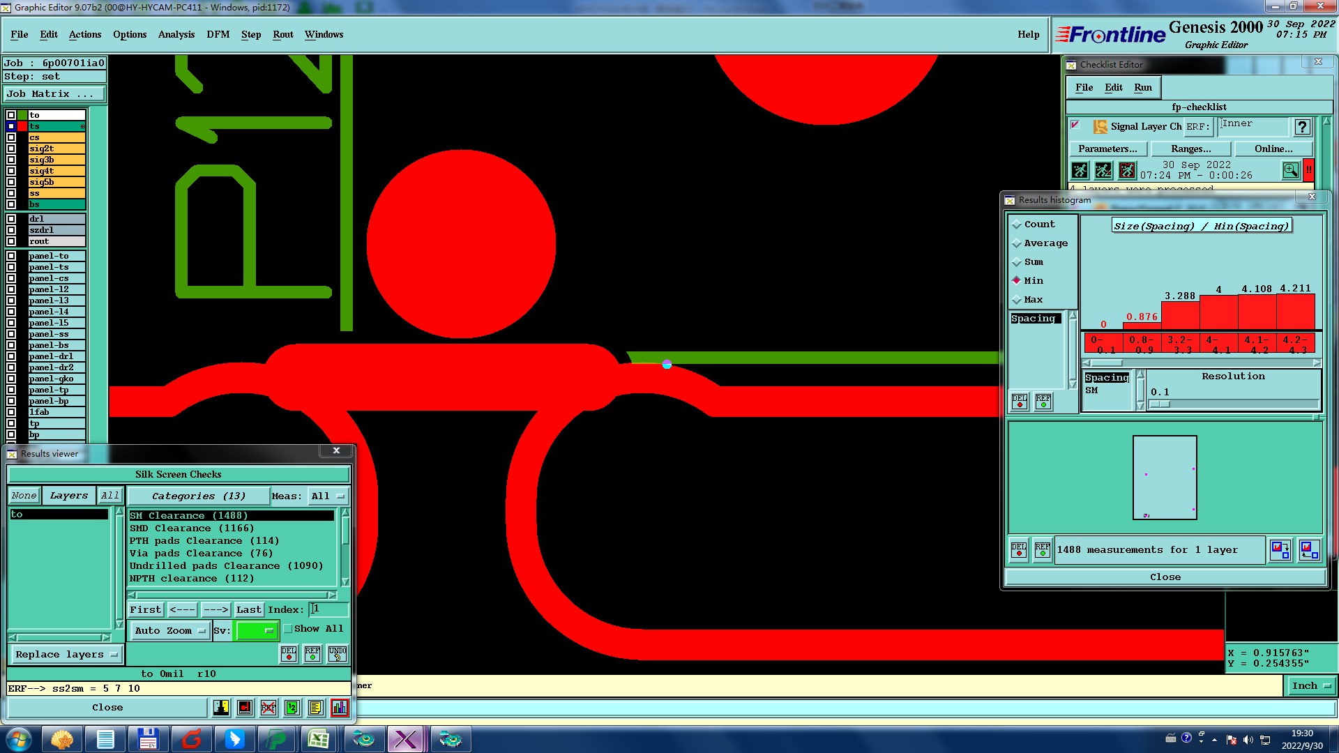Open the Replace layers dropdown
Image resolution: width=1339 pixels, height=753 pixels.
click(66, 655)
